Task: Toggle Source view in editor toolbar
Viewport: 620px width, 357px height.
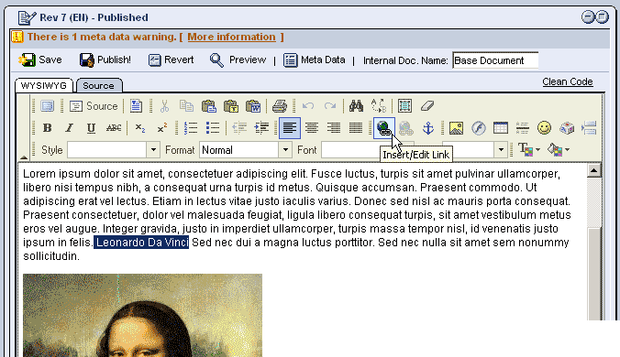Action: point(94,106)
